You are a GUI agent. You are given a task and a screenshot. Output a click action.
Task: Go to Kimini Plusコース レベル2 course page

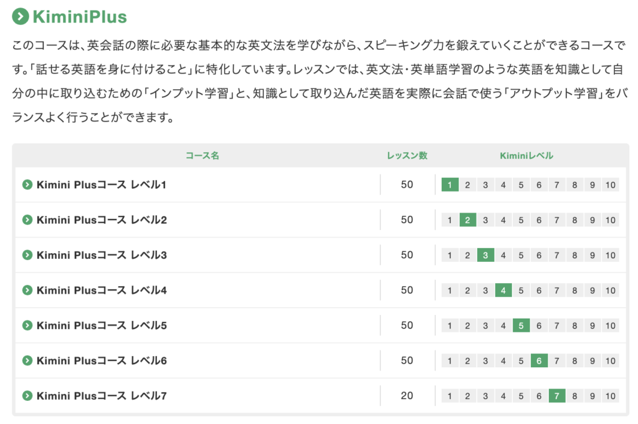point(102,219)
